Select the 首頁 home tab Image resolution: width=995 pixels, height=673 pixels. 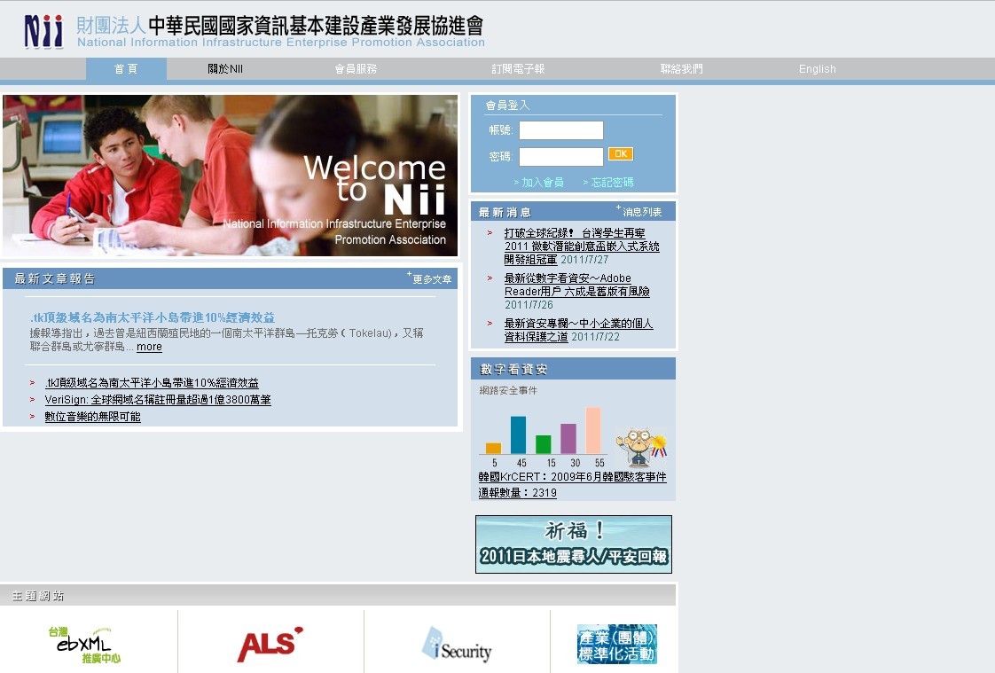[126, 69]
